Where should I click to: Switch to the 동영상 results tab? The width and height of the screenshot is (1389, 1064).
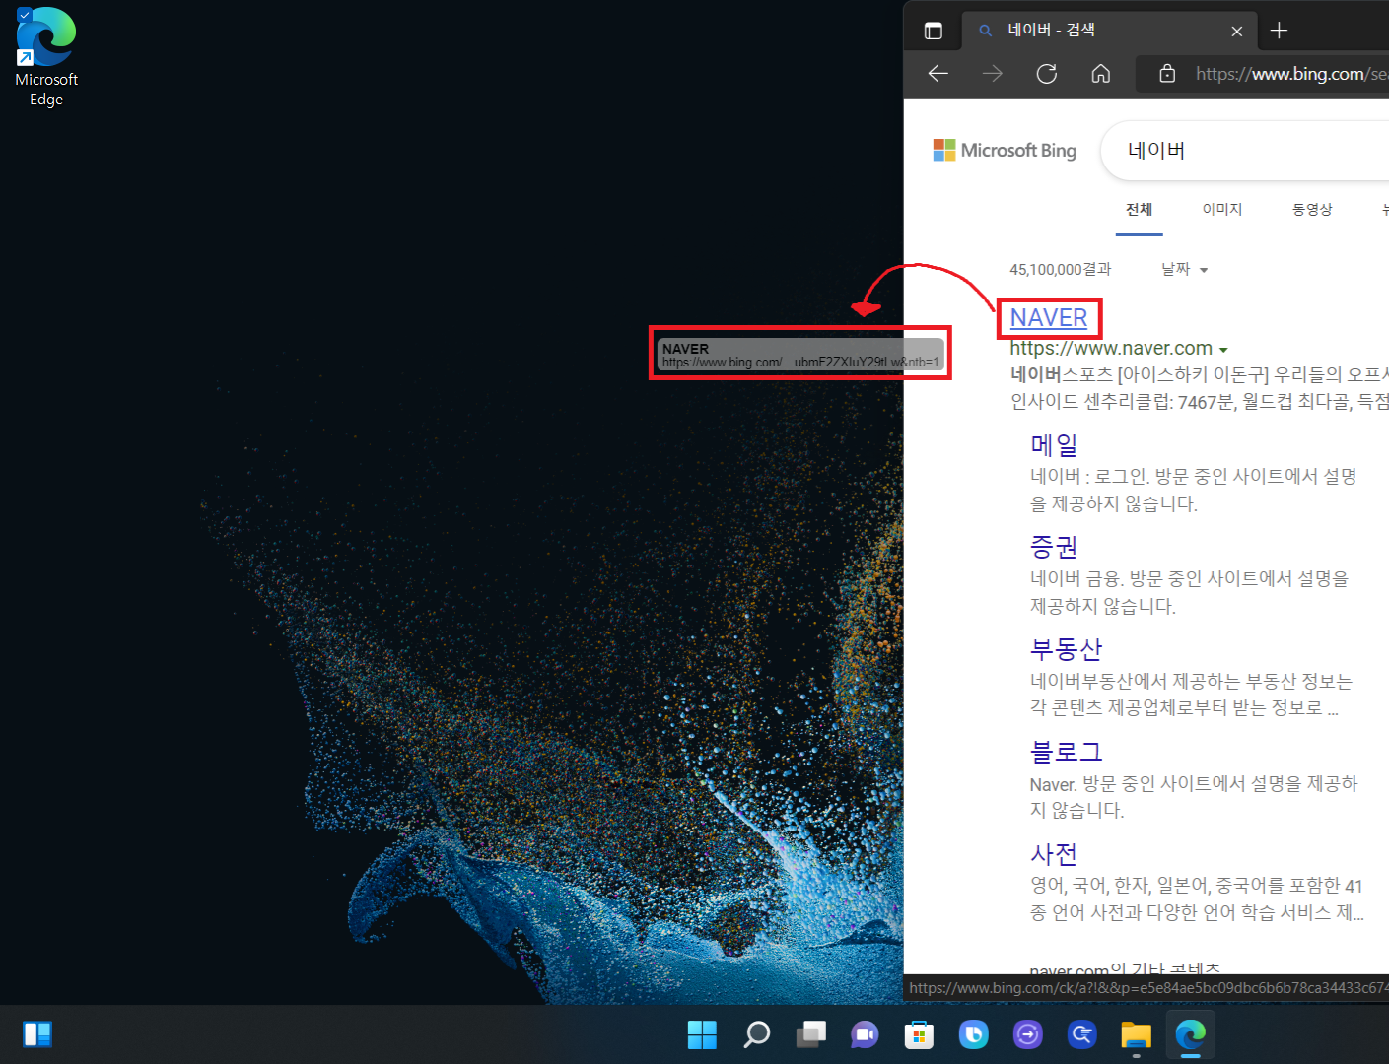[1312, 209]
